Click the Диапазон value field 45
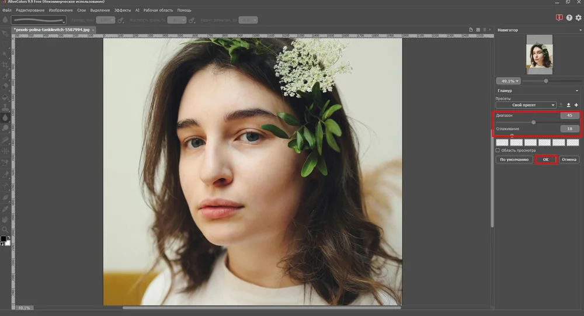The width and height of the screenshot is (584, 316). 569,116
